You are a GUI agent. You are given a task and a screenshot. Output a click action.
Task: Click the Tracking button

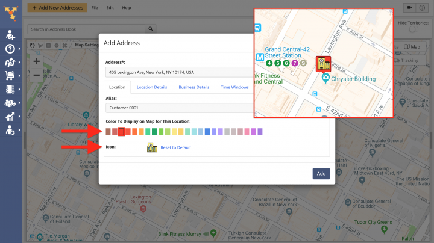tap(406, 61)
